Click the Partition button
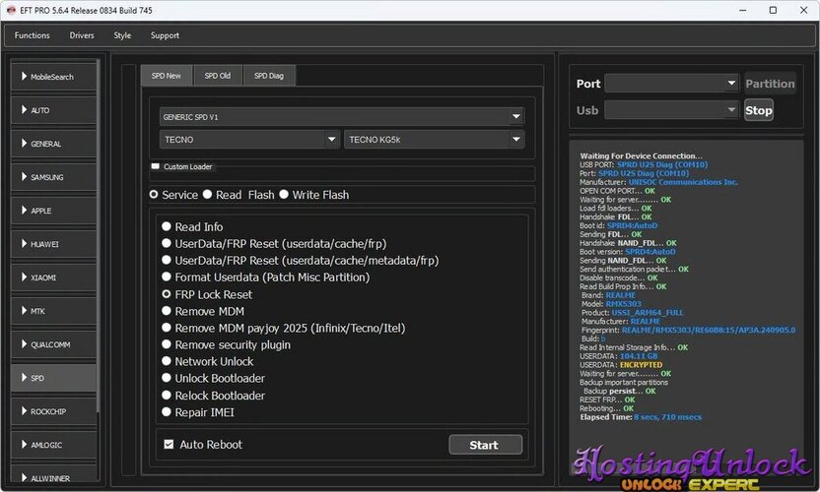 pyautogui.click(x=770, y=84)
